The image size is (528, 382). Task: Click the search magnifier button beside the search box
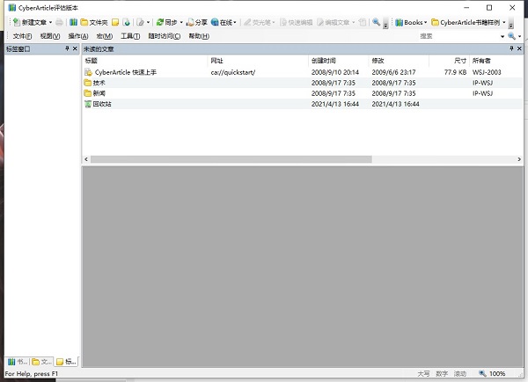pos(512,36)
